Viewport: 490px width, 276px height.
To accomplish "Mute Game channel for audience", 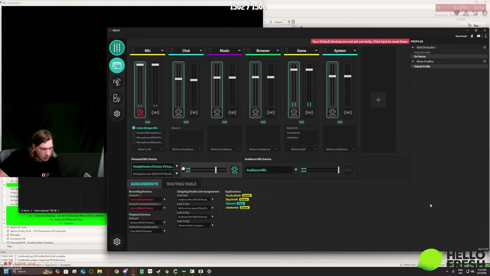I will pyautogui.click(x=309, y=112).
